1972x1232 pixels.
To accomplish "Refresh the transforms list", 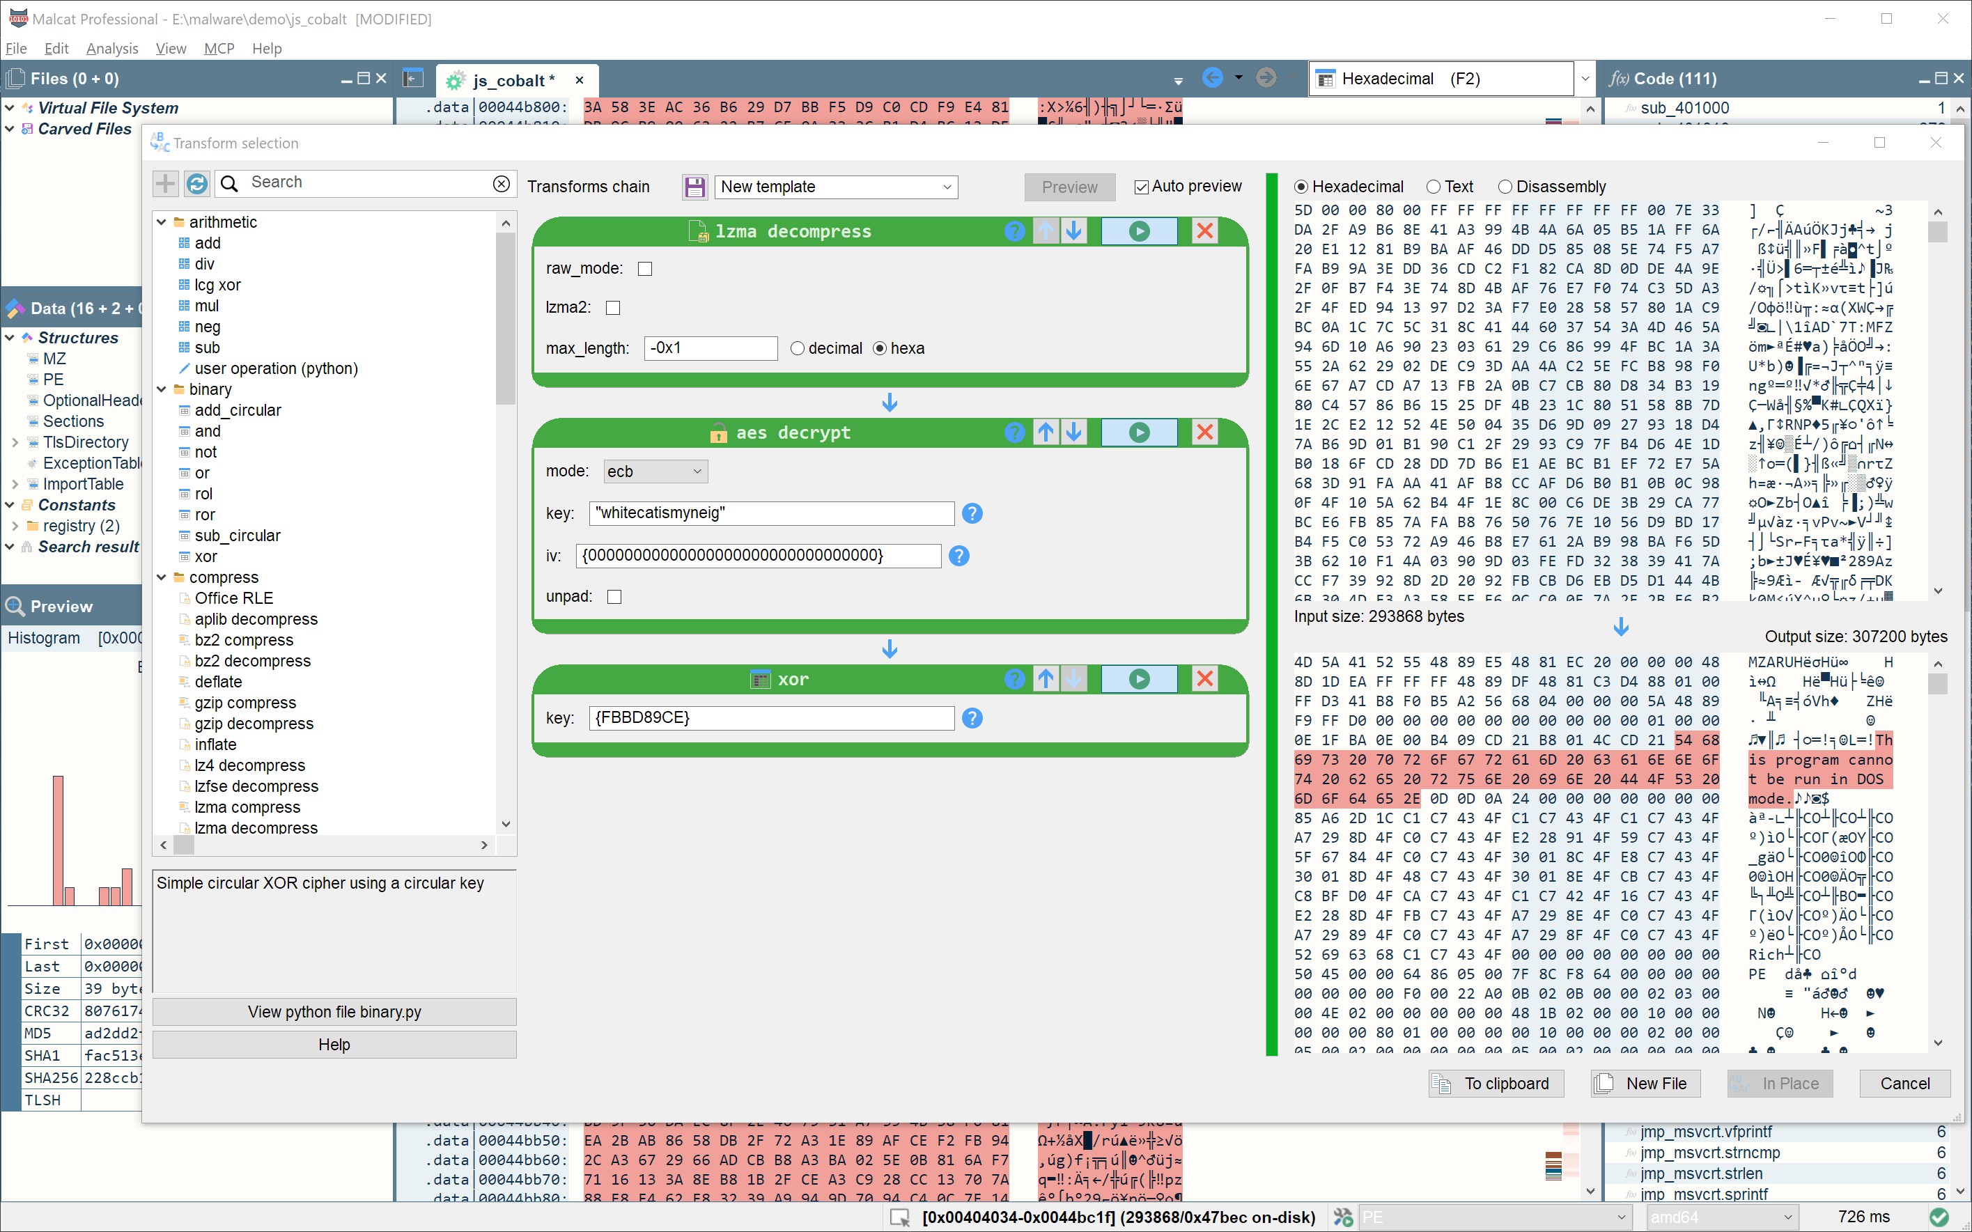I will click(x=196, y=183).
